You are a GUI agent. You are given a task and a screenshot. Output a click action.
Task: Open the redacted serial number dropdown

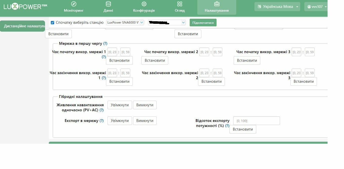(167, 23)
